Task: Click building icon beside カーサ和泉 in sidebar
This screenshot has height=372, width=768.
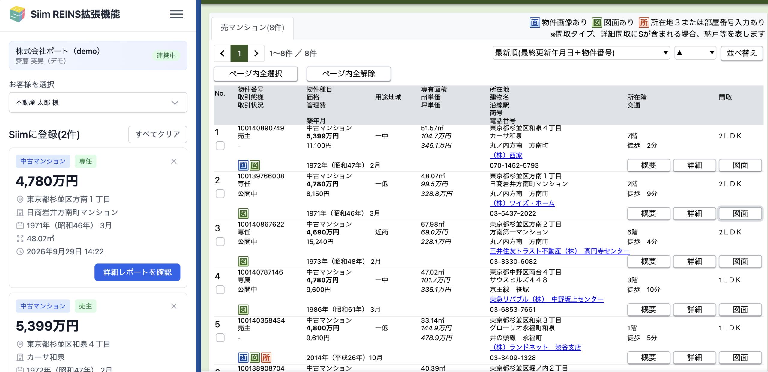Action: pos(20,357)
